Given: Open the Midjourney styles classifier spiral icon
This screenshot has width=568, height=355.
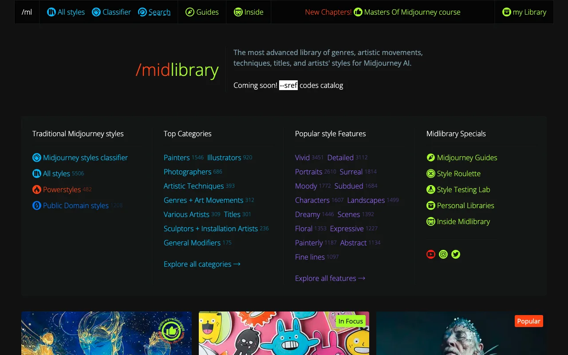Looking at the screenshot, I should pos(37,158).
